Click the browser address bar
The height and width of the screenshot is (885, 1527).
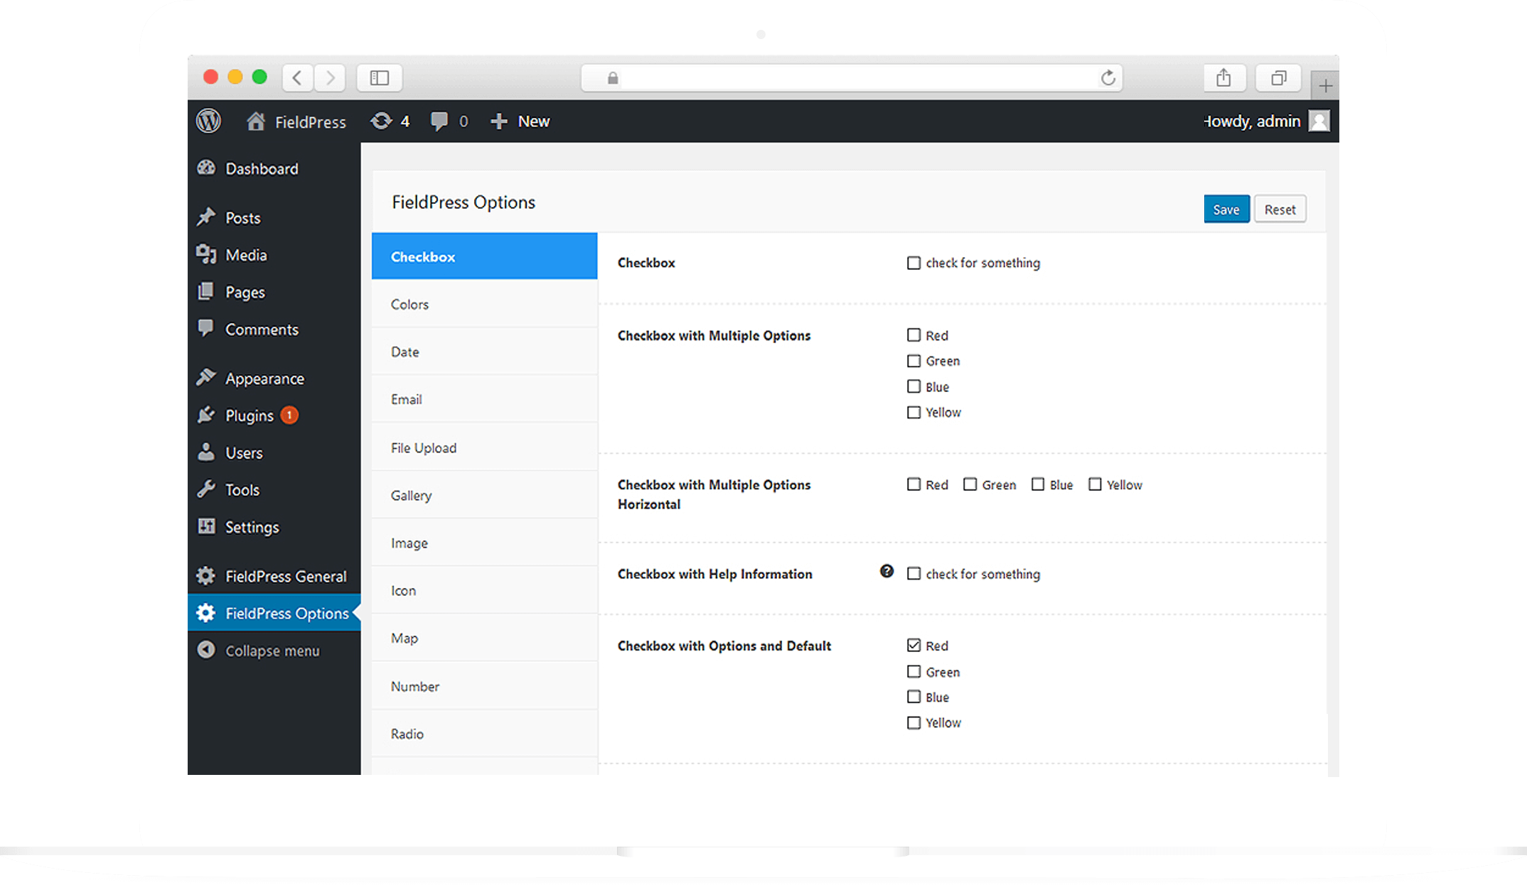(852, 77)
